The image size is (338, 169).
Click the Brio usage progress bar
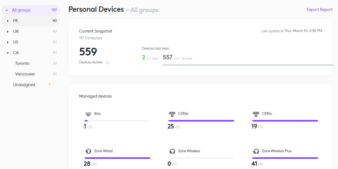click(117, 121)
